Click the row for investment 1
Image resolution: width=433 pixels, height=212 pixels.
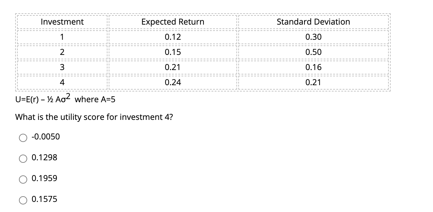[x=62, y=37]
